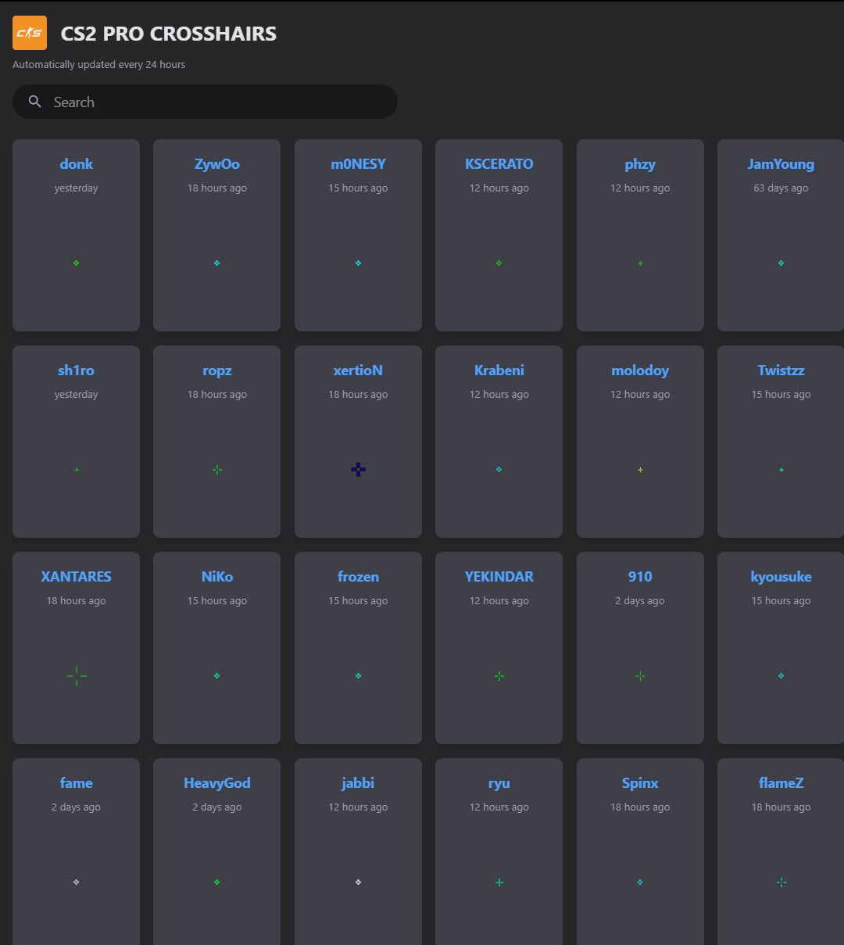
Task: Click "15 hours ago" under Twistzz
Action: (781, 395)
